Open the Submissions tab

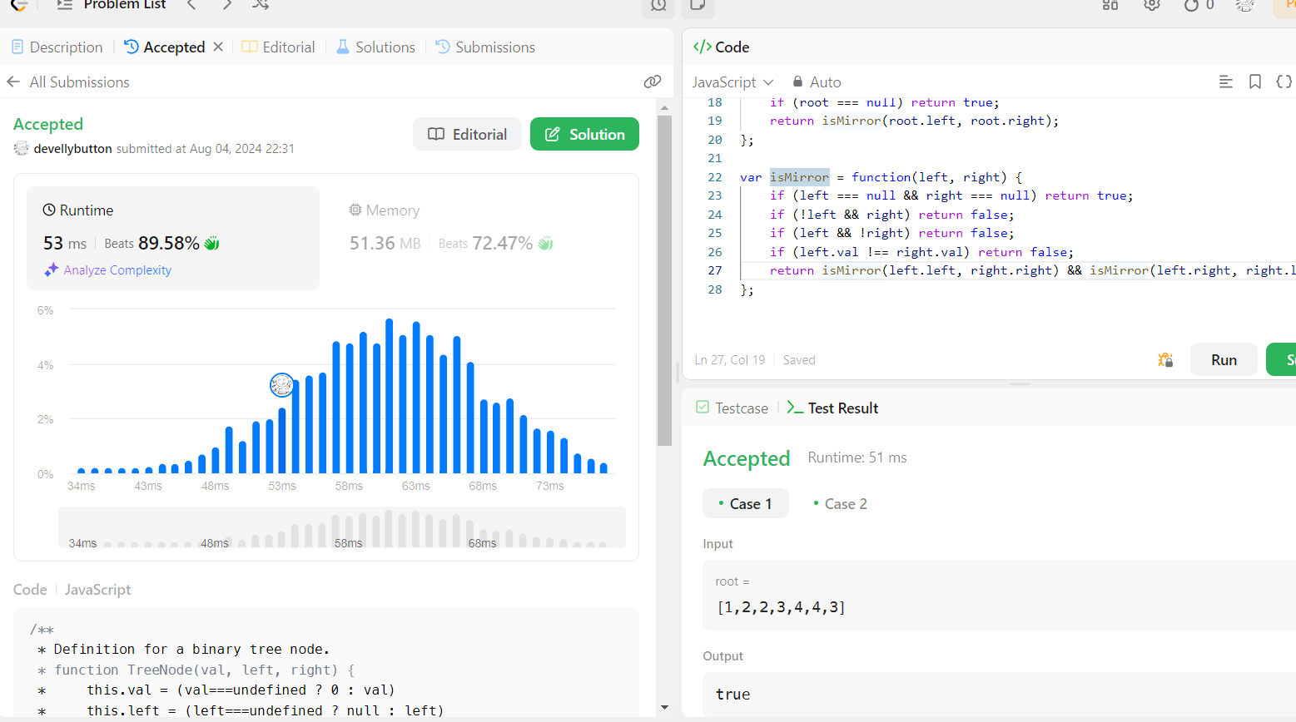pos(485,47)
